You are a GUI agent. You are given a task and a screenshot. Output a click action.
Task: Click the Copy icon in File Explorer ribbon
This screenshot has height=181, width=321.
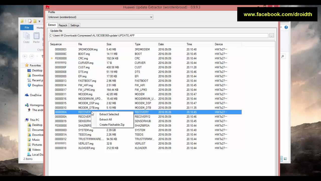point(26,36)
